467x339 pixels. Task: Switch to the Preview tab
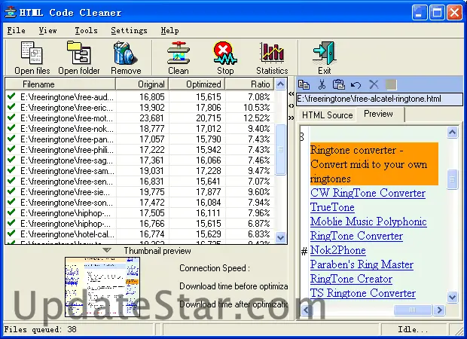point(378,114)
